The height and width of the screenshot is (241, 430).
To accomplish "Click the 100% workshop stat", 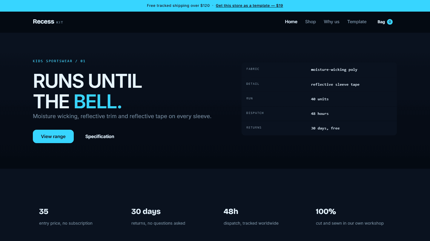I will click(x=350, y=217).
